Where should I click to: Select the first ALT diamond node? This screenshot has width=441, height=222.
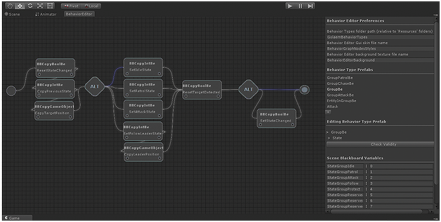(x=94, y=86)
